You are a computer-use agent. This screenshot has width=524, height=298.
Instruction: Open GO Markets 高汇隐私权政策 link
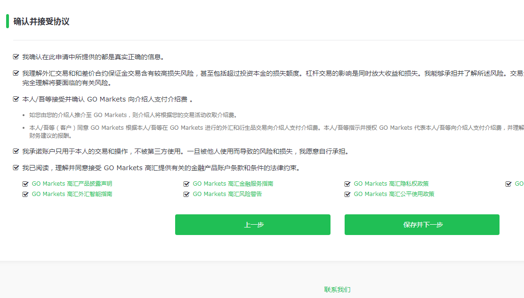pos(391,183)
